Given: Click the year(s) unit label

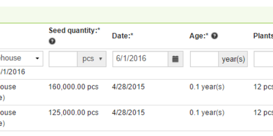Looking at the screenshot, I should click(233, 59).
